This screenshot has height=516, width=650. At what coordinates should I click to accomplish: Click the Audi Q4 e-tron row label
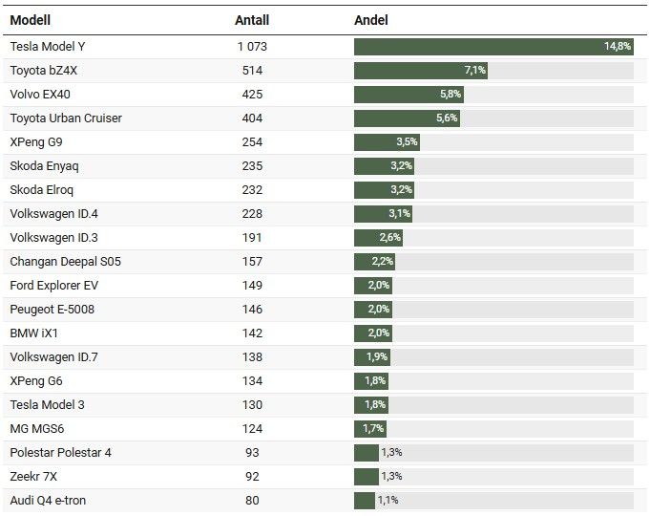[x=50, y=501]
